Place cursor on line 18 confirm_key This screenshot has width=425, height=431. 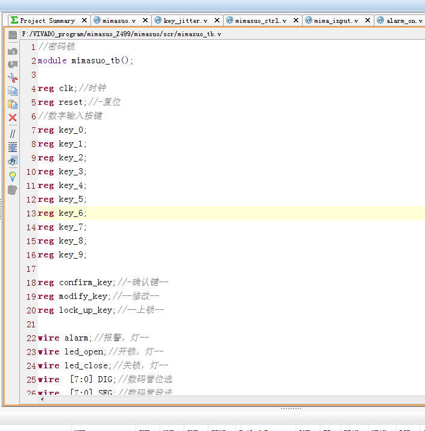tap(83, 282)
